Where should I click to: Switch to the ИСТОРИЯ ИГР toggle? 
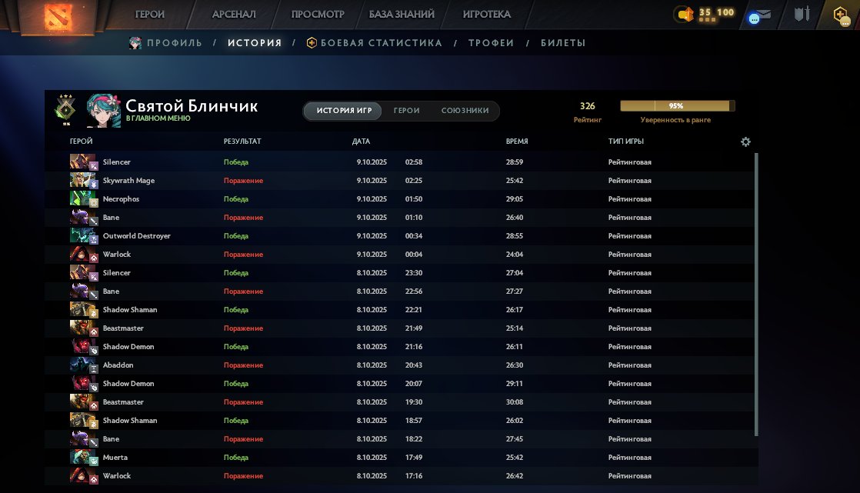(344, 111)
